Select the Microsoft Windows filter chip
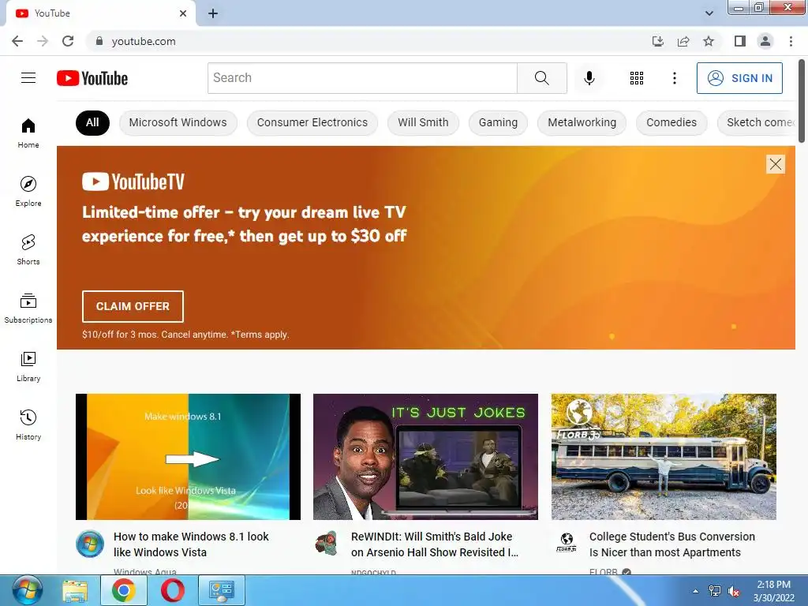 pos(178,122)
